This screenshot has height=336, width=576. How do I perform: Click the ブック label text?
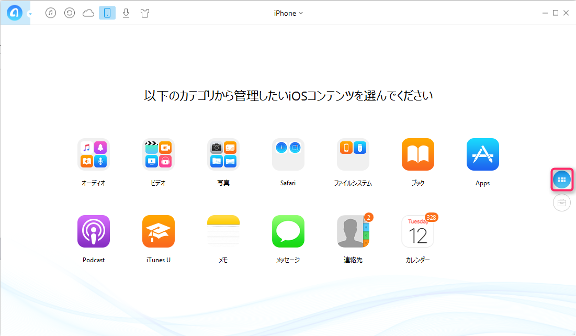point(418,183)
